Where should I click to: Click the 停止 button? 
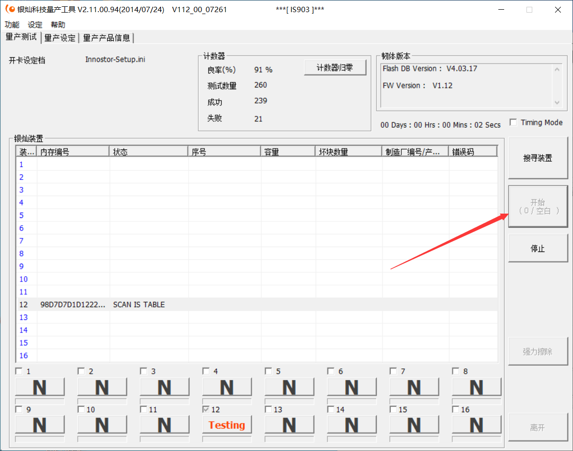538,249
